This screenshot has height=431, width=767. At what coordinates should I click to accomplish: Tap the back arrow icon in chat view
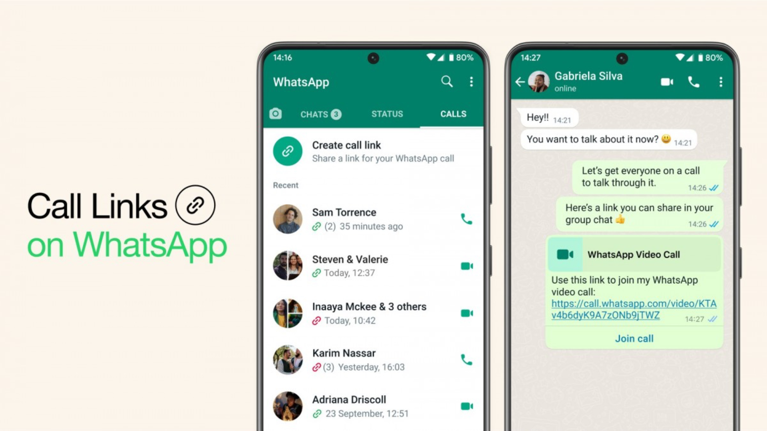[521, 81]
